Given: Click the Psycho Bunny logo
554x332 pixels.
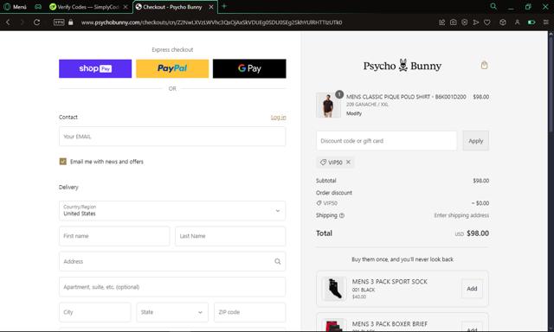Looking at the screenshot, I should 402,66.
